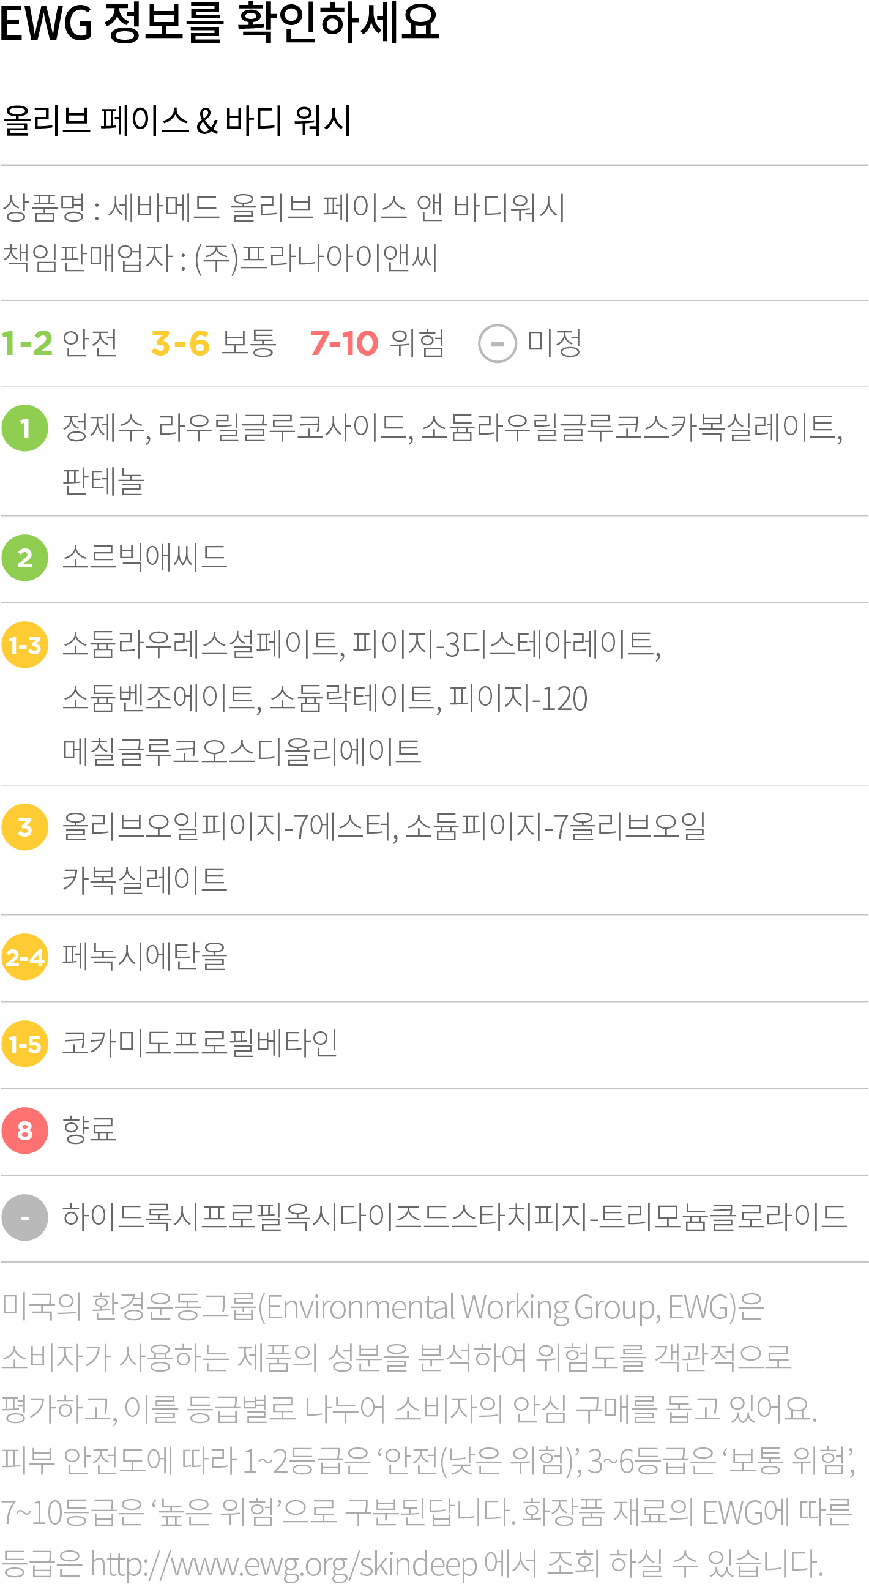Select the yellow 3-6 보통 legend
Screen dimensions: 869x1595
[x=214, y=343]
